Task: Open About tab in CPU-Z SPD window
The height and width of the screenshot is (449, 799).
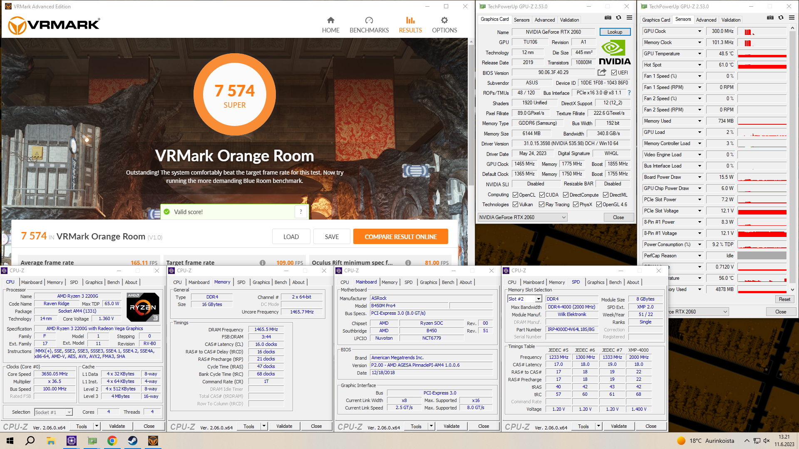Action: 633,282
